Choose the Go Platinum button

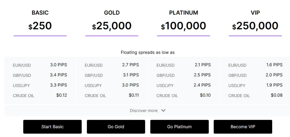(x=179, y=127)
